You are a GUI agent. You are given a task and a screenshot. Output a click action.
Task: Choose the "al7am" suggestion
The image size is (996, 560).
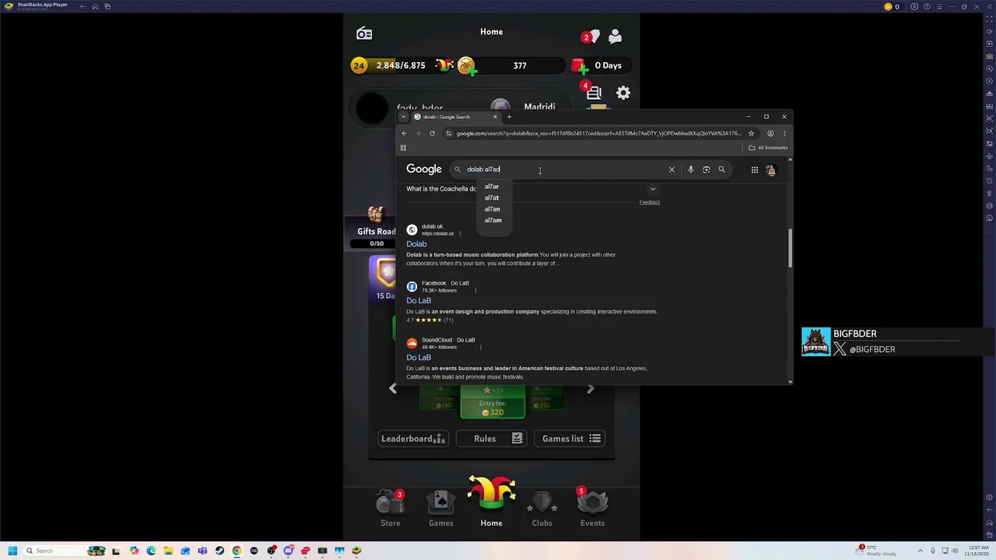click(x=493, y=220)
